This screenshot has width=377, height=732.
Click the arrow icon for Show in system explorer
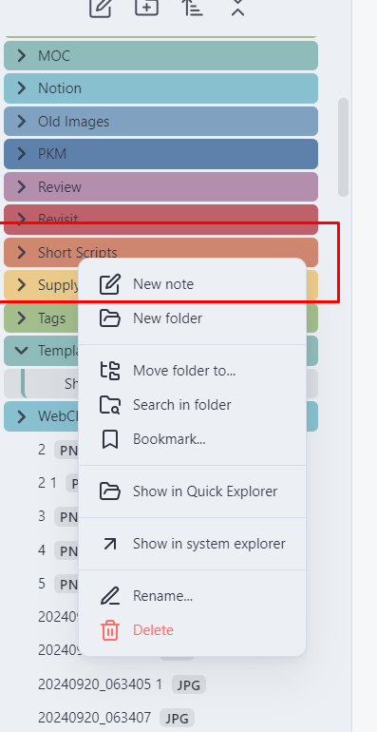[x=110, y=544]
